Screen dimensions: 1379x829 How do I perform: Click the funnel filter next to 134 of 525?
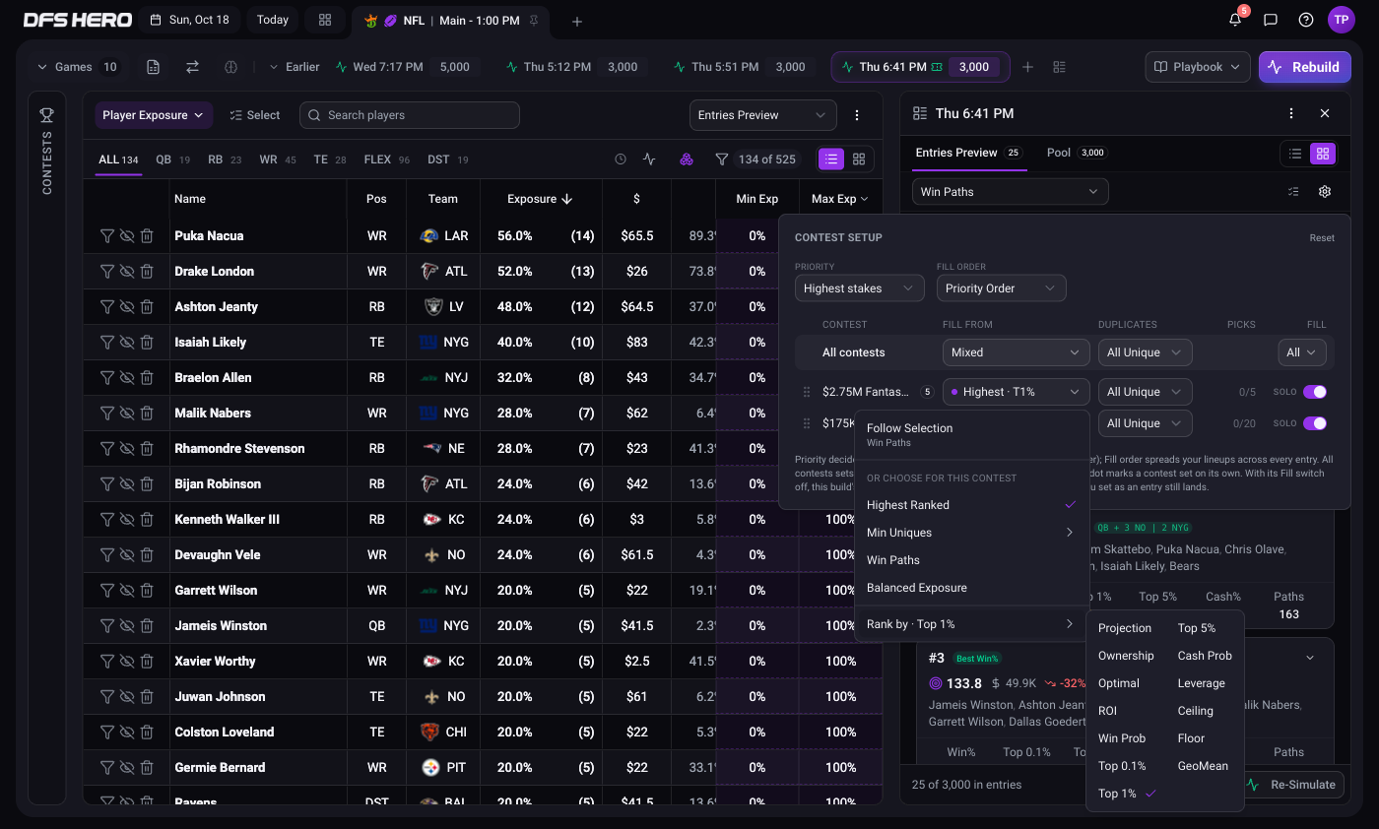722,159
